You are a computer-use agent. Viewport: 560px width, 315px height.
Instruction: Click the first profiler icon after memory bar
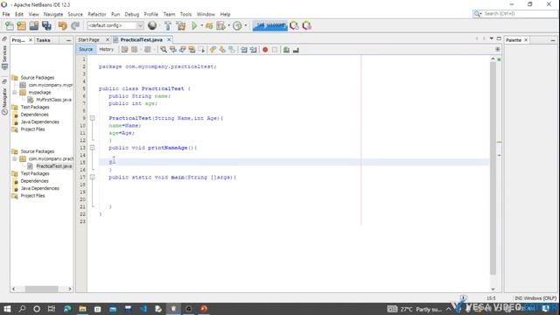point(294,25)
